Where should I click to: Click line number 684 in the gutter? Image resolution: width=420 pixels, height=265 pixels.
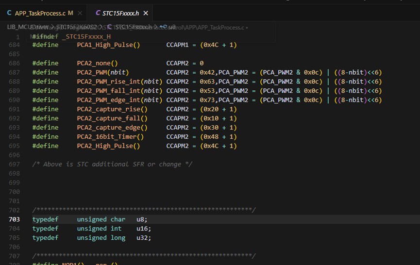(14, 45)
